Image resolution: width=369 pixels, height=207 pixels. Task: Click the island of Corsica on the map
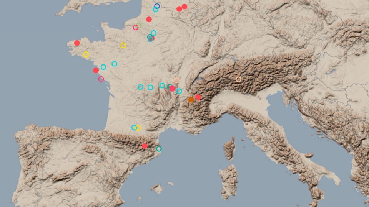pos(230,148)
